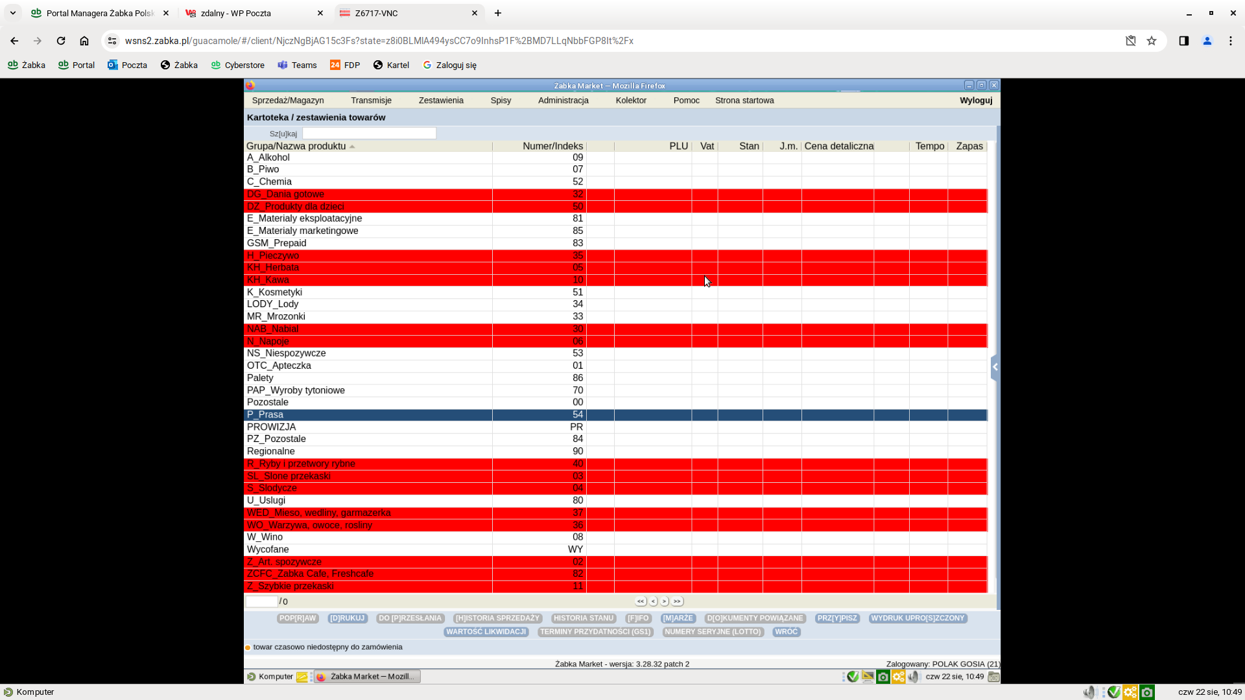The image size is (1245, 700).
Task: Click the [D]RUKUJ button
Action: point(348,618)
